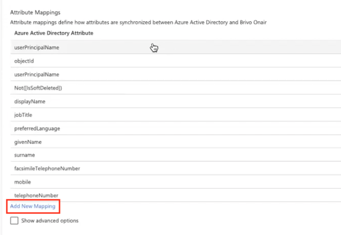This screenshot has height=235, width=341.
Task: Select the jobTitle attribute row
Action: pos(176,115)
